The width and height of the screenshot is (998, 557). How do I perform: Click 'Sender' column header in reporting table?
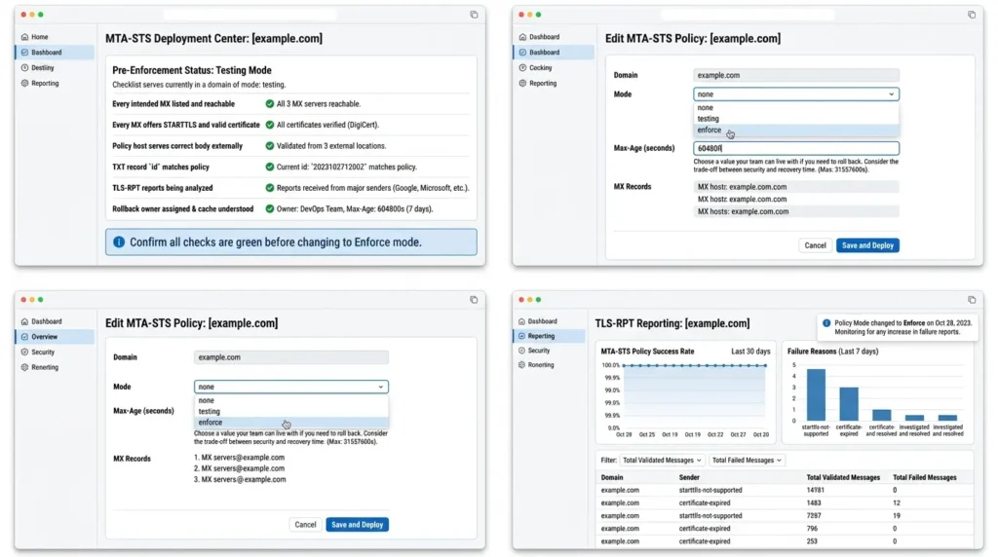pos(689,477)
